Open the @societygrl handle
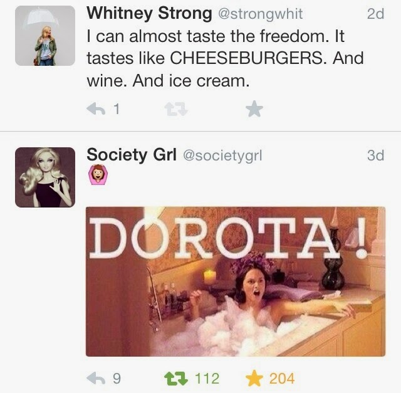This screenshot has height=393, width=401. pyautogui.click(x=222, y=155)
